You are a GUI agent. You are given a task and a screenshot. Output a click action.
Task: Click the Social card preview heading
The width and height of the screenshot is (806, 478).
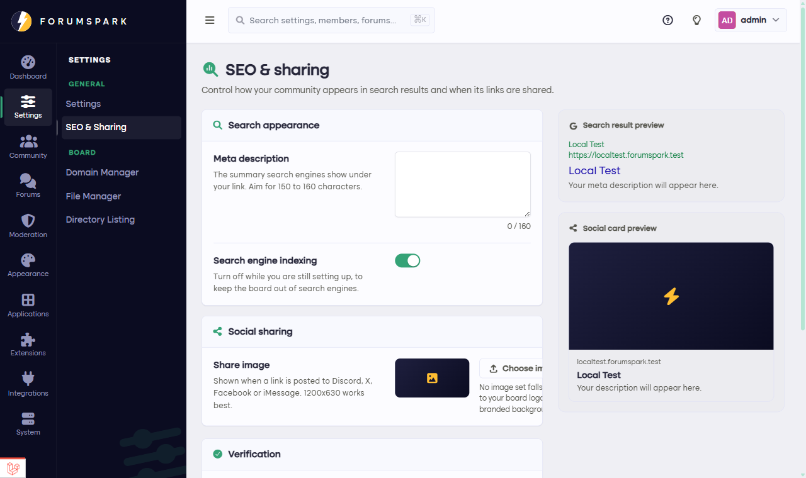pyautogui.click(x=620, y=228)
